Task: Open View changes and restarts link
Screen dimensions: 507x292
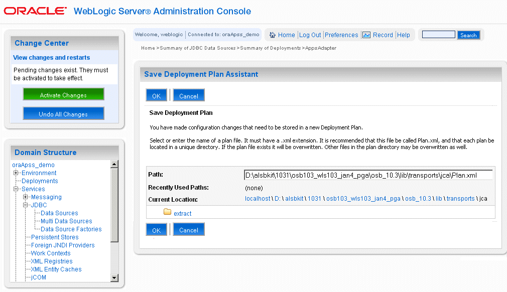Action: [x=51, y=58]
